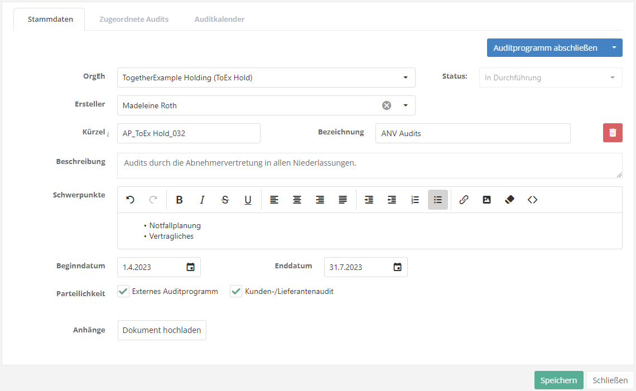Click the eraser clear formatting icon
Viewport: 636px width, 391px height.
coord(509,200)
